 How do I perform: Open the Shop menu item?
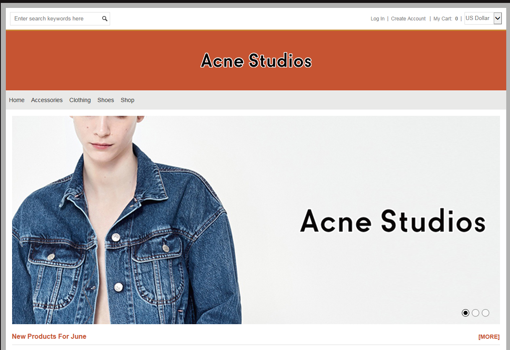point(128,100)
